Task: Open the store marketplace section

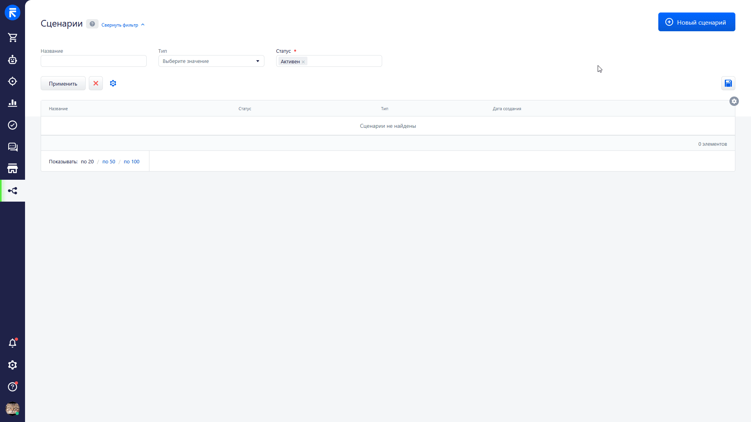Action: click(13, 169)
